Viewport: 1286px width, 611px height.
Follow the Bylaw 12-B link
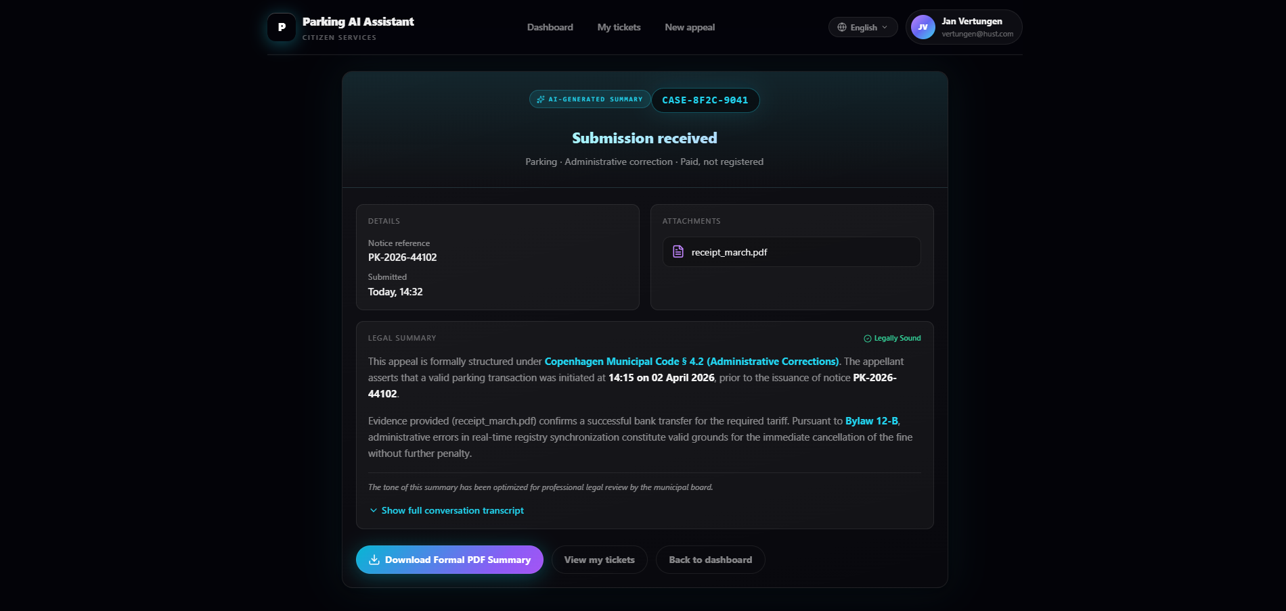871,421
